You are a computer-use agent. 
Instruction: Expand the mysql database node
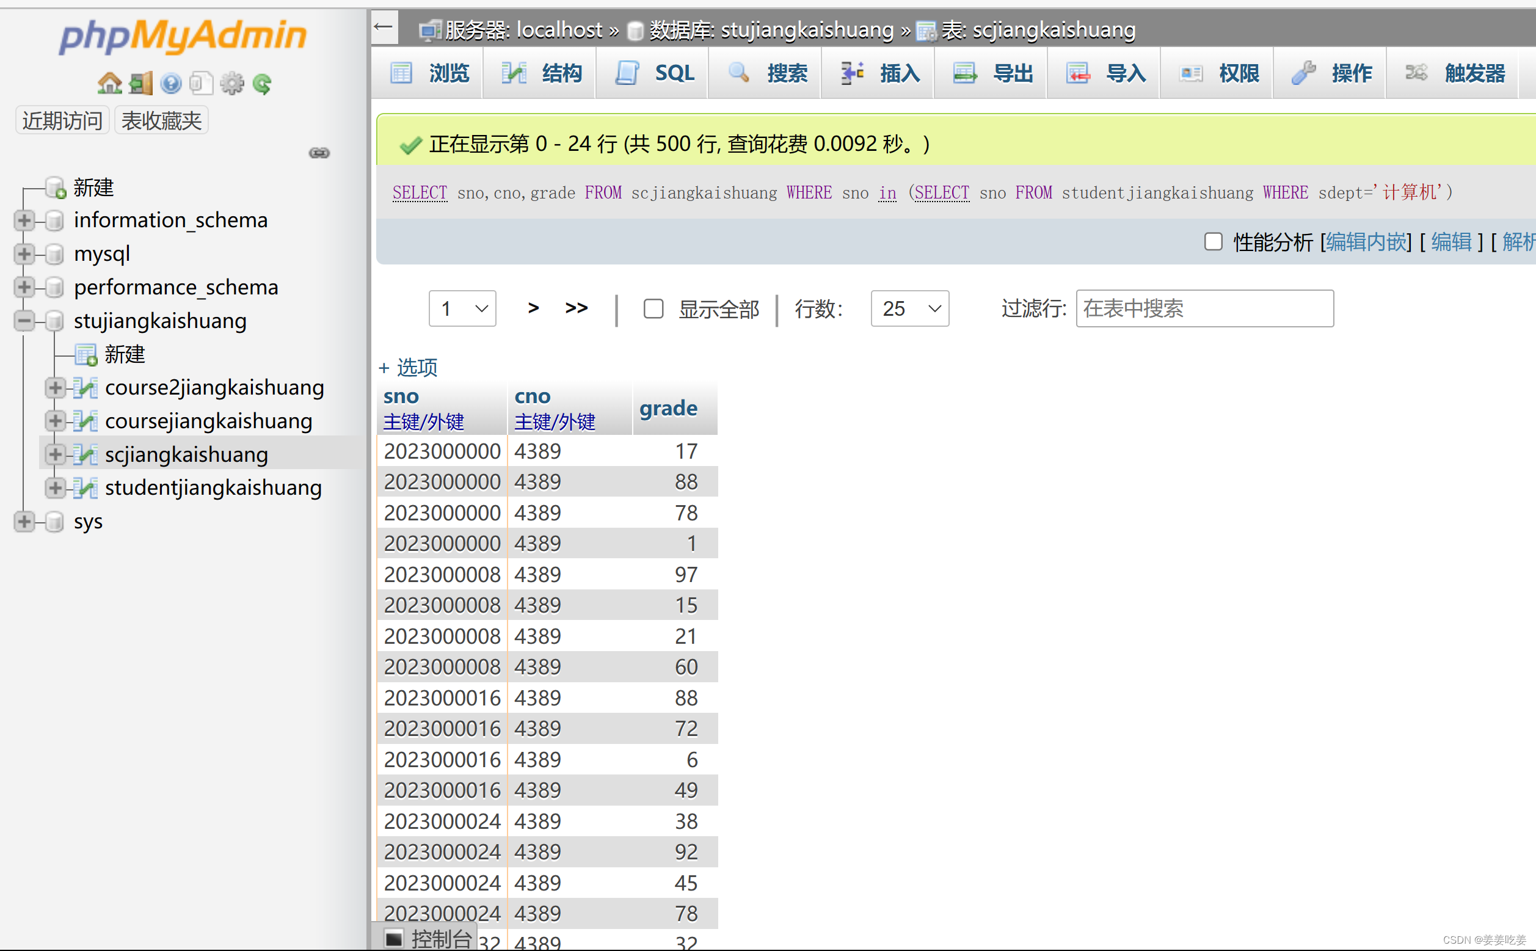click(24, 253)
